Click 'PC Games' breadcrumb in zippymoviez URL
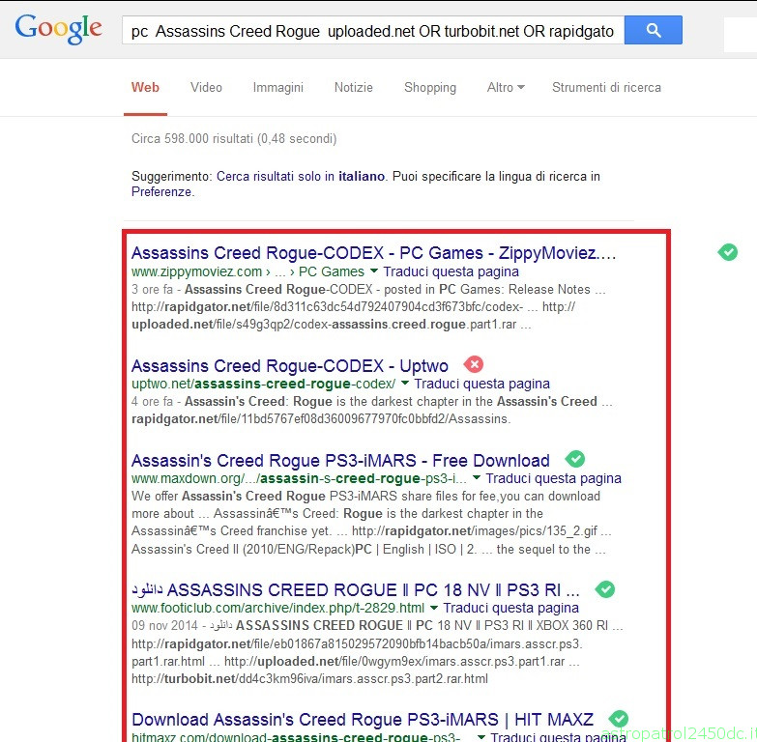757x742 pixels. [x=332, y=271]
